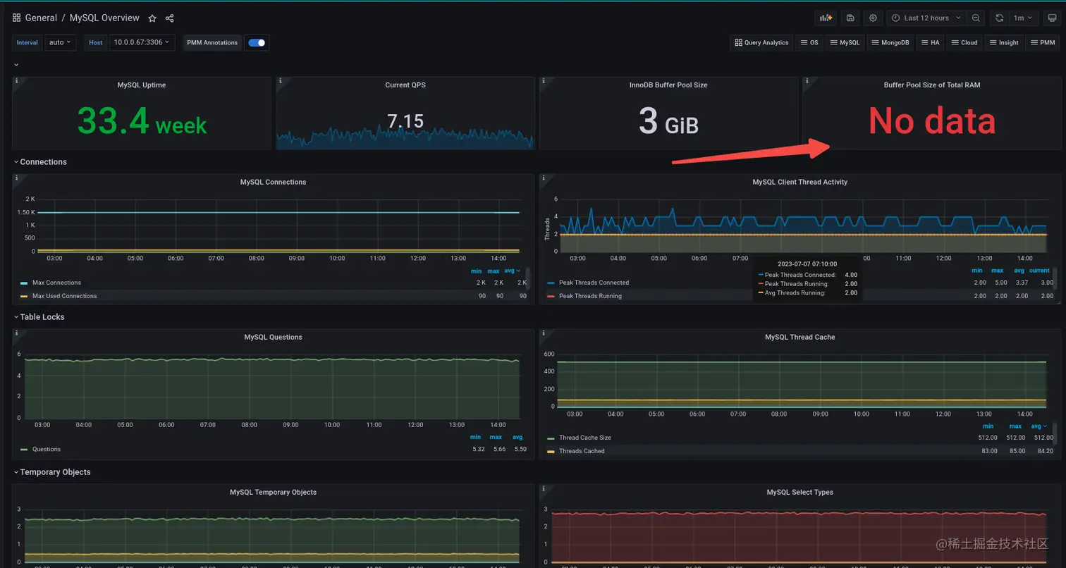Share the dashboard via the share icon
The width and height of the screenshot is (1066, 568).
point(170,18)
